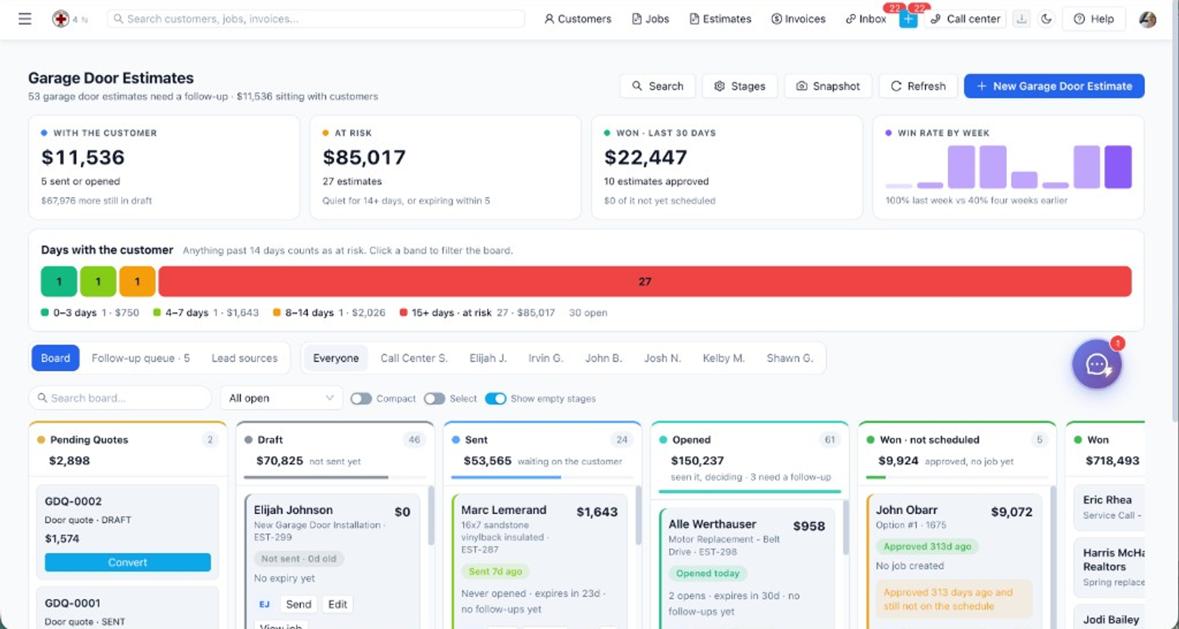Open Invoices in the top navigation
Viewport: 1179px width, 629px height.
click(798, 19)
